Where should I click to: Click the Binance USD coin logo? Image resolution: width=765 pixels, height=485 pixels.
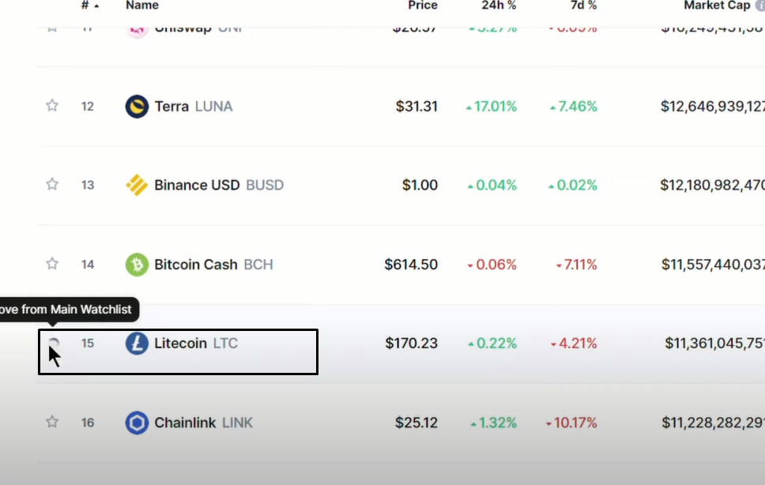click(137, 185)
